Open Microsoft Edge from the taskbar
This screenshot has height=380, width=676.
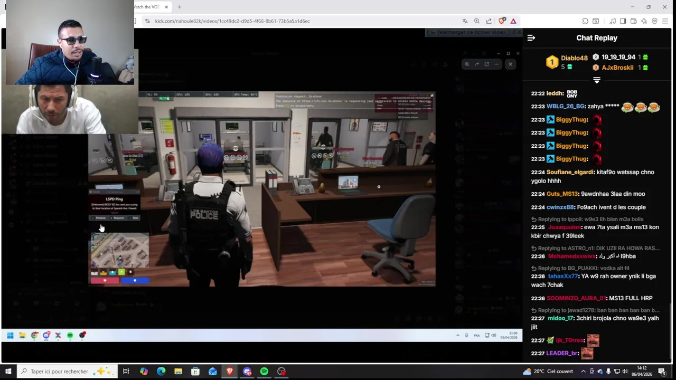[161, 371]
